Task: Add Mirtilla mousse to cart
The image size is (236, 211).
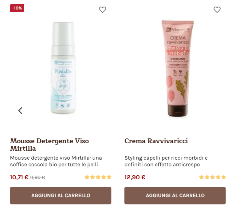Action: coord(61,196)
